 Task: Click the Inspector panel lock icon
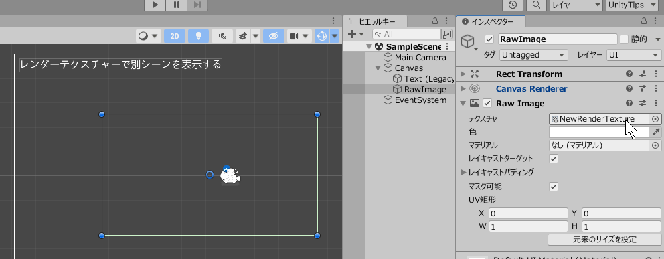pyautogui.click(x=644, y=21)
